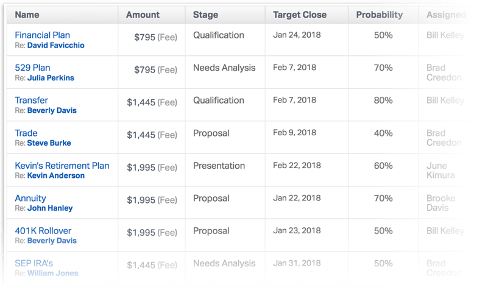Open Kevin's Retirement Plan opportunity
This screenshot has width=488, height=290.
(x=62, y=166)
